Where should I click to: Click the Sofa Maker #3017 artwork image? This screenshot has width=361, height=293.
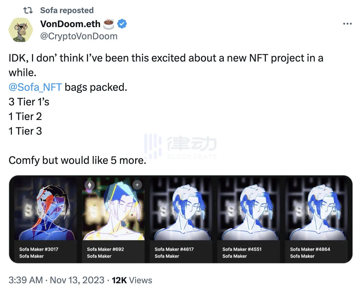point(45,209)
